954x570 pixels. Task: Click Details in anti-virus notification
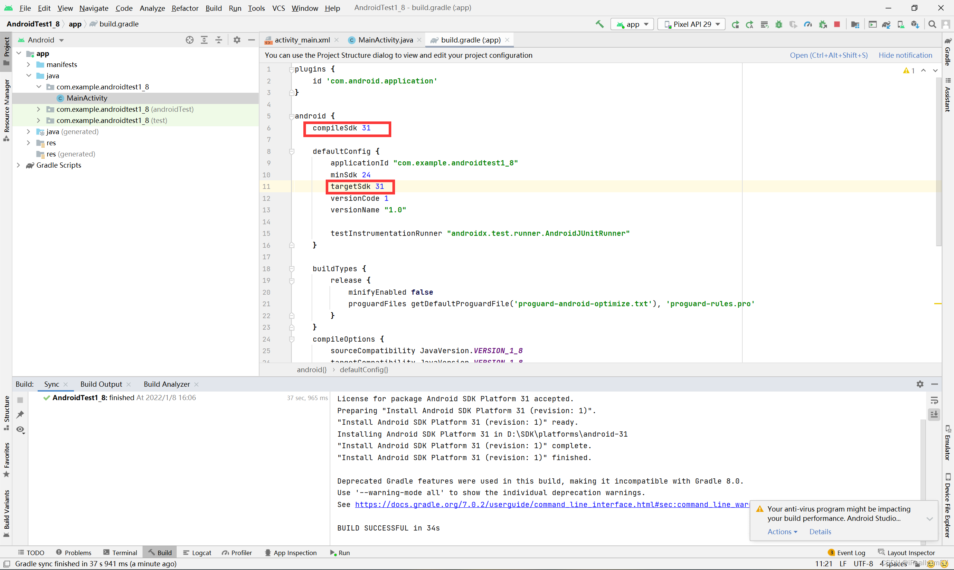click(x=820, y=532)
